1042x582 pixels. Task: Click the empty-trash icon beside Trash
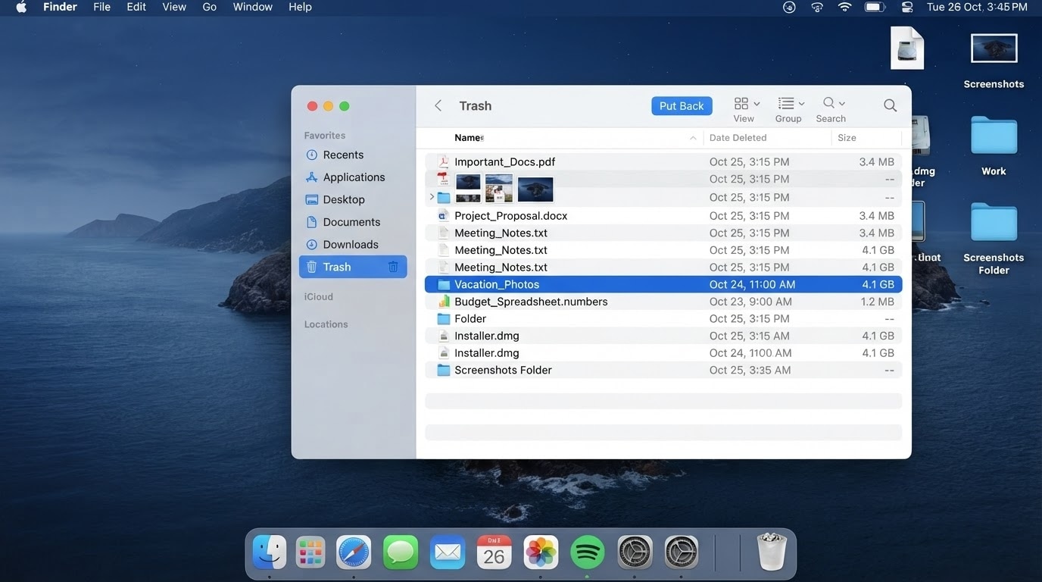[x=393, y=267]
